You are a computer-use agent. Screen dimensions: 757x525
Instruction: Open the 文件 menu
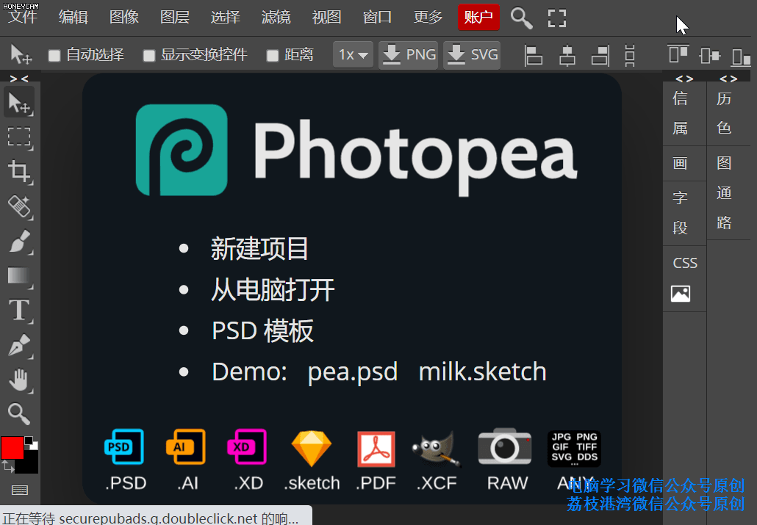tap(23, 18)
